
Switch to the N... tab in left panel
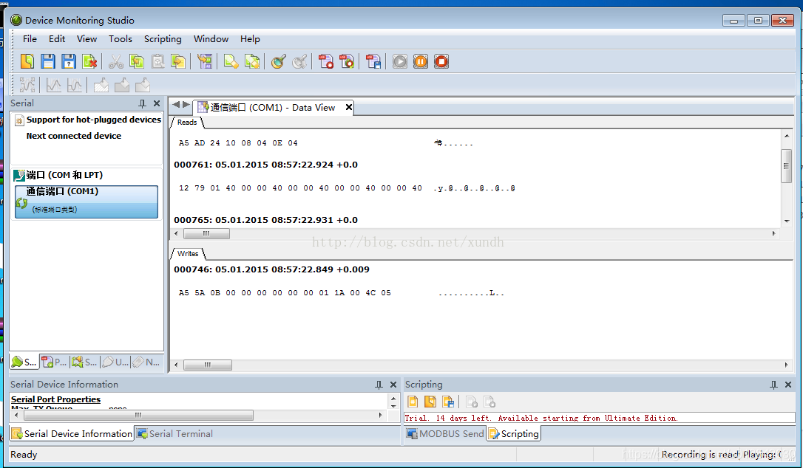(x=146, y=362)
